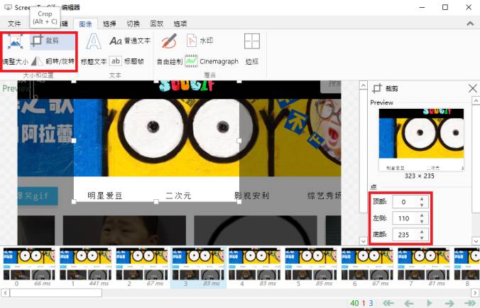Open the File (文件) tab
Screen dimensions: 480x308
pyautogui.click(x=14, y=23)
